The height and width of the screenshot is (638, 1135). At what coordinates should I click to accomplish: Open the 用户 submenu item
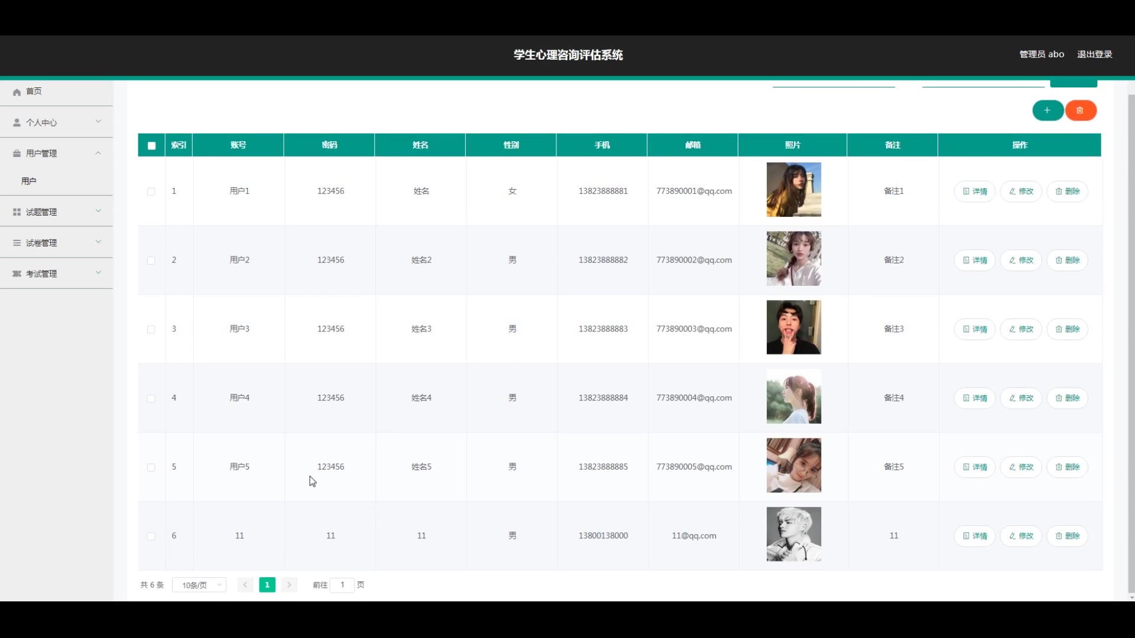(29, 181)
